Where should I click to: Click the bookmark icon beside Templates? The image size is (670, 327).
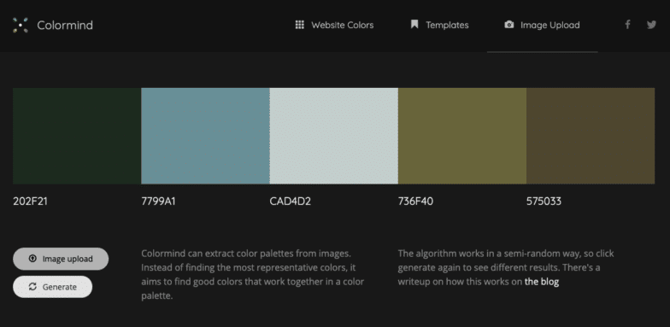(x=414, y=24)
